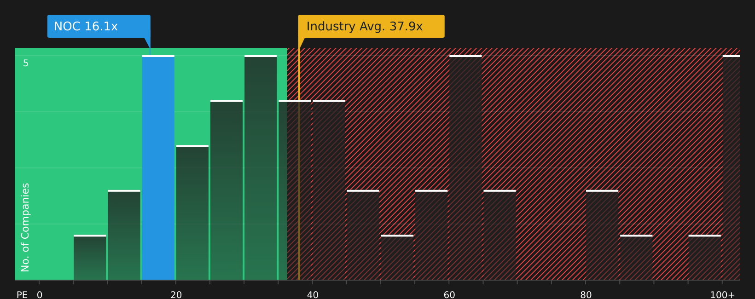The image size is (755, 299).
Task: Click the 'No. of Companies' axis title
Action: pos(25,227)
